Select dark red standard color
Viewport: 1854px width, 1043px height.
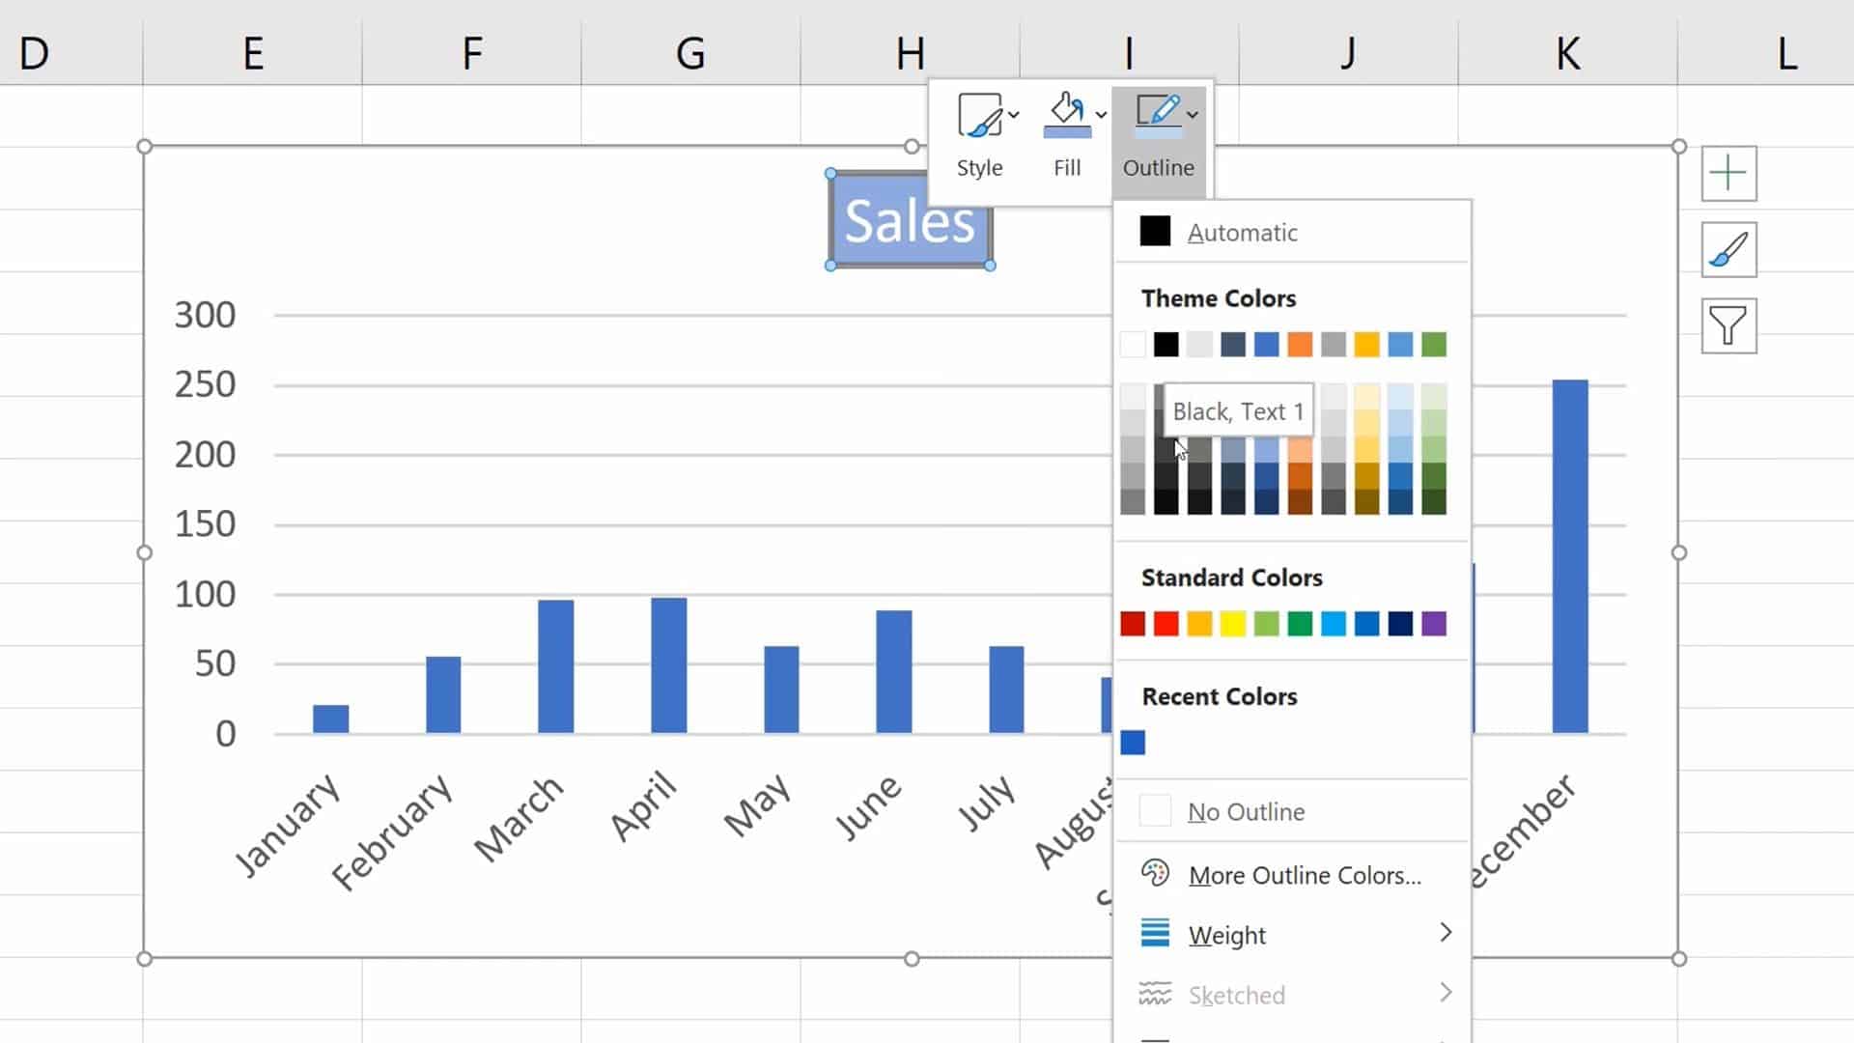coord(1133,624)
